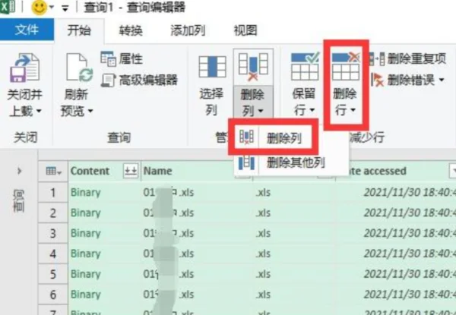Click the 保留行 table icon
Viewport: 456px width, 315px height.
[305, 66]
